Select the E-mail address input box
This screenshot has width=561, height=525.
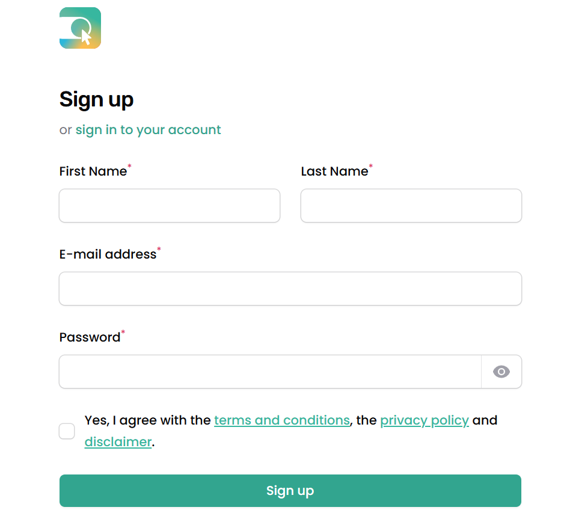coord(290,289)
